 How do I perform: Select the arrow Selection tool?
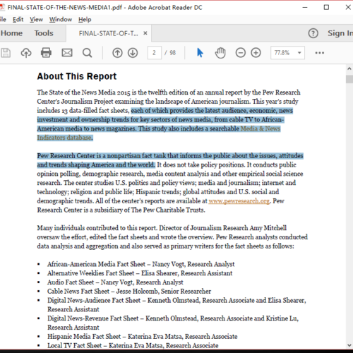(200, 52)
